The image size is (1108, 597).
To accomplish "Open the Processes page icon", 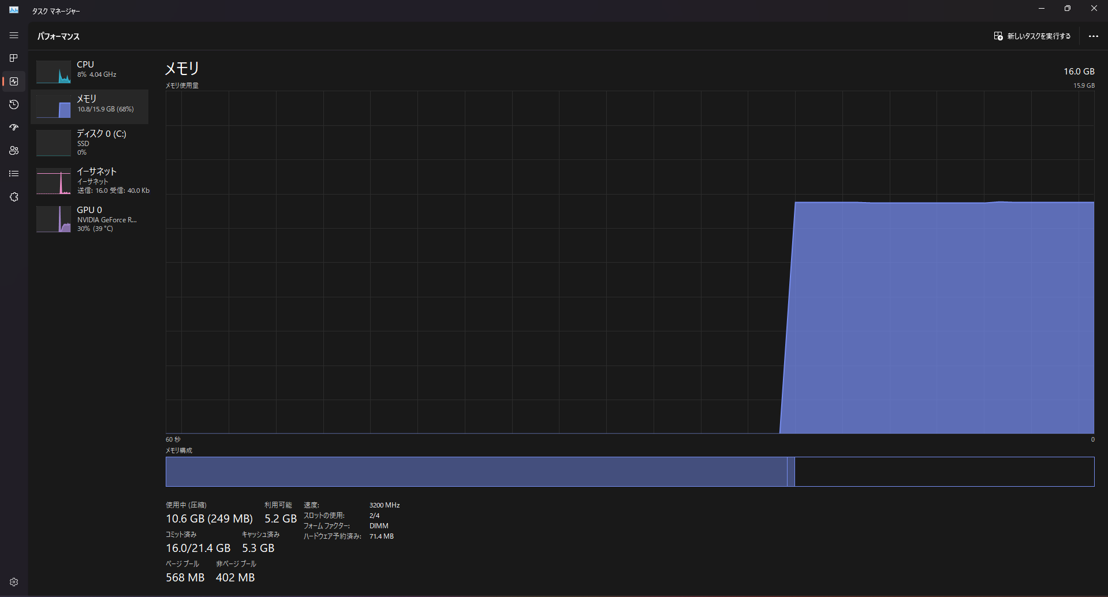I will coord(14,58).
